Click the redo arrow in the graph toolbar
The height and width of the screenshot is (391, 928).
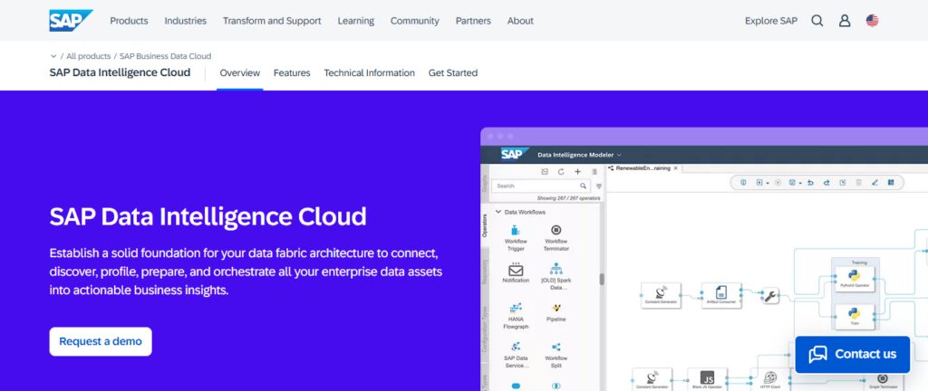coord(826,183)
